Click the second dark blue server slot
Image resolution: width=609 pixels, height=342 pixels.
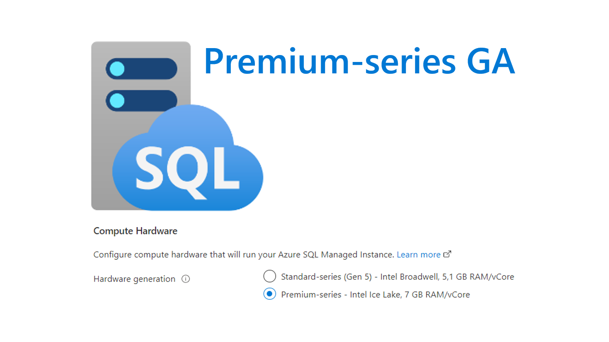[141, 101]
